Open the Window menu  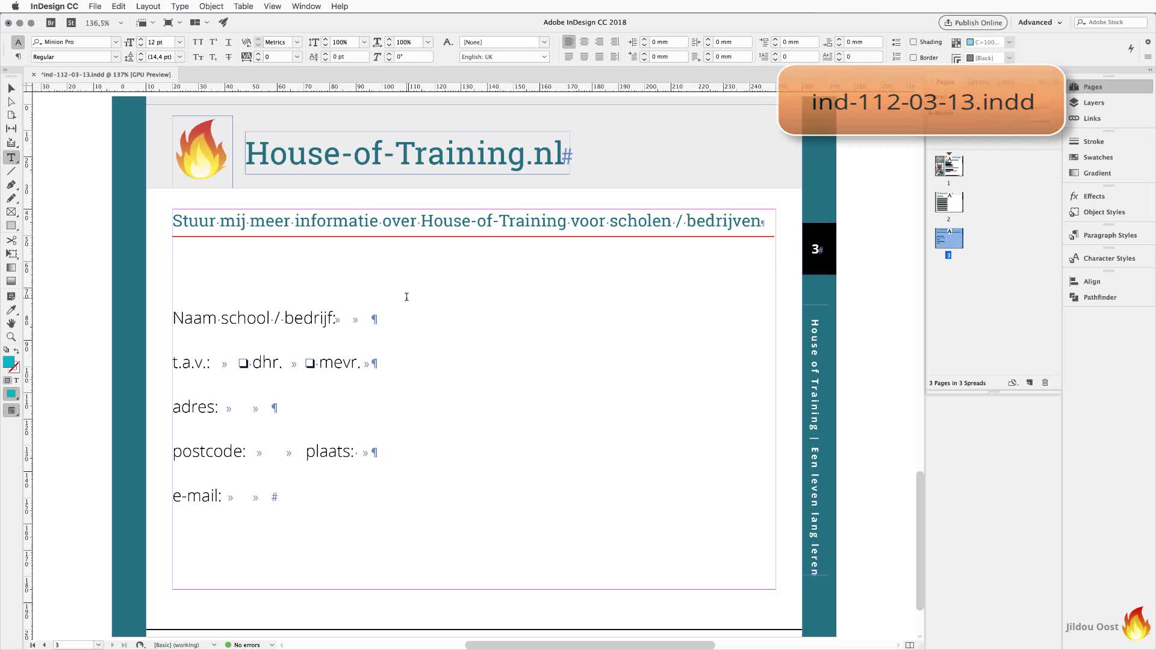click(306, 6)
